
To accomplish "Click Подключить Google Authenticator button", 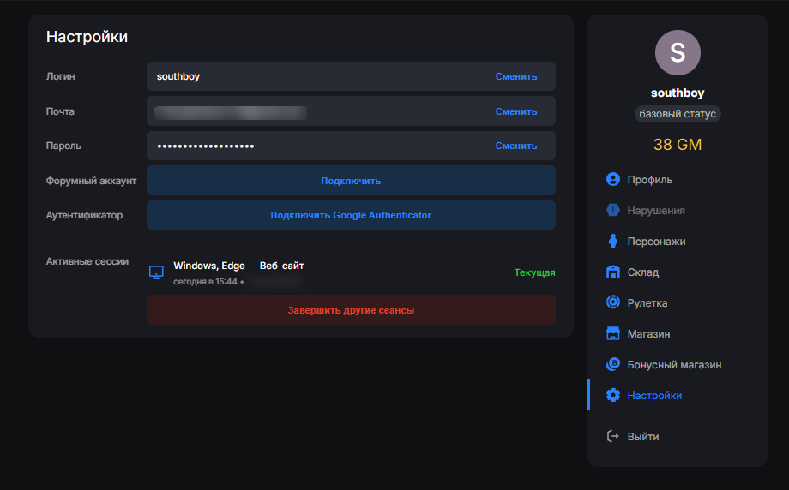I will [x=351, y=215].
